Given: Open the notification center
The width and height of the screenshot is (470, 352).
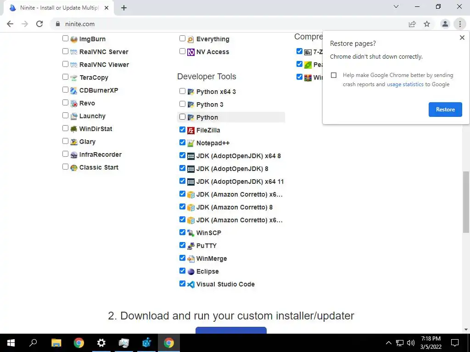Looking at the screenshot, I should pyautogui.click(x=455, y=343).
